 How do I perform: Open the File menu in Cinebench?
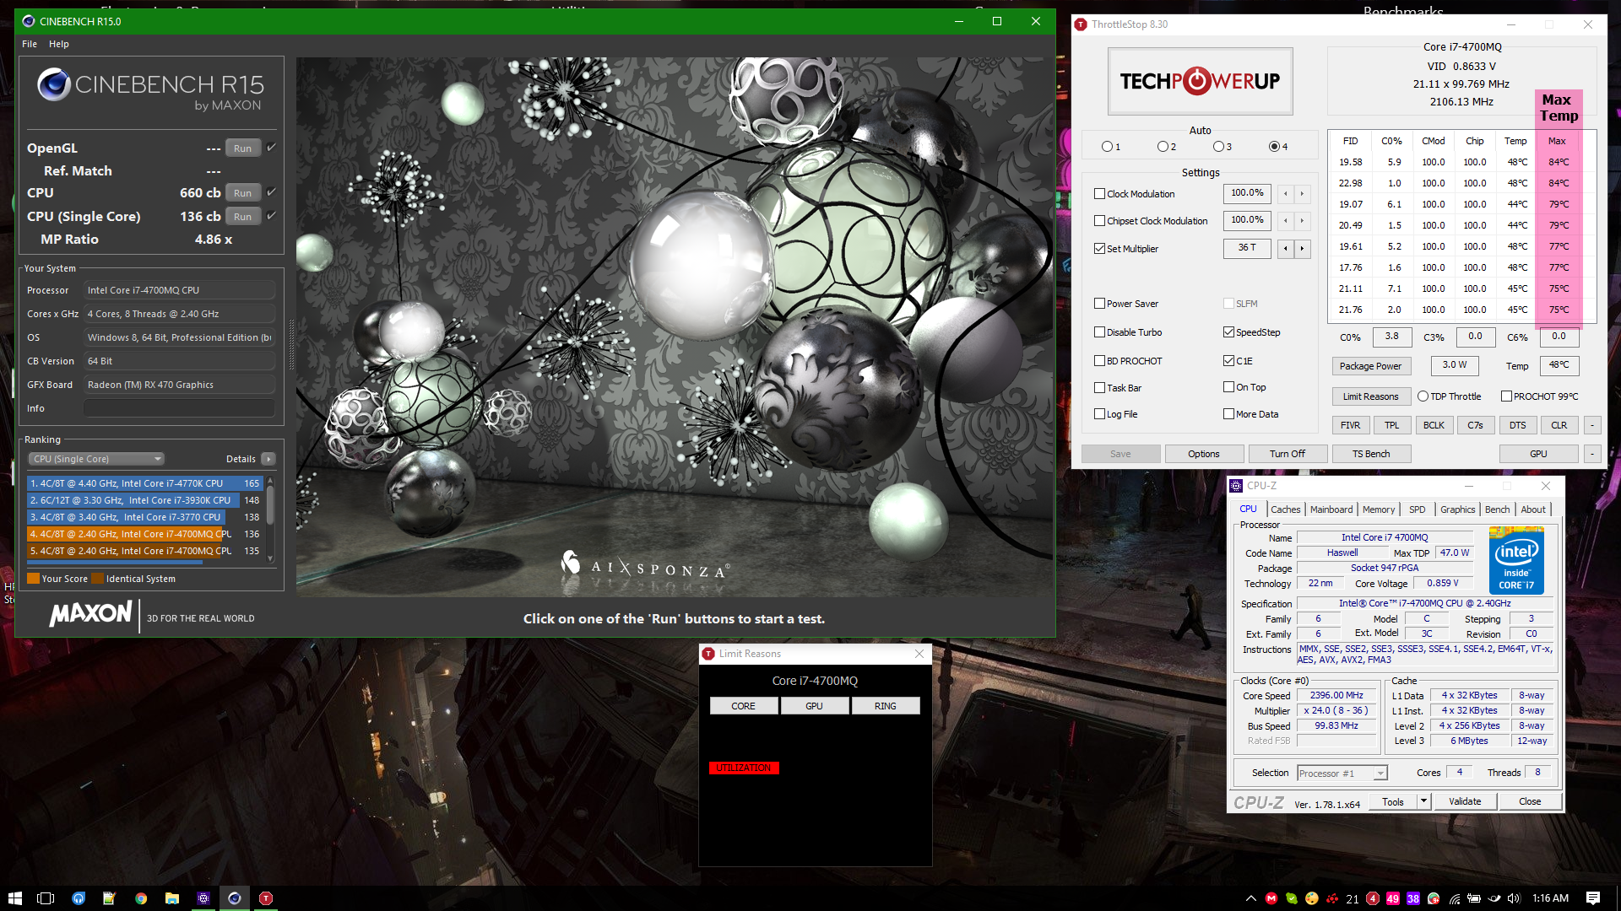[x=30, y=44]
